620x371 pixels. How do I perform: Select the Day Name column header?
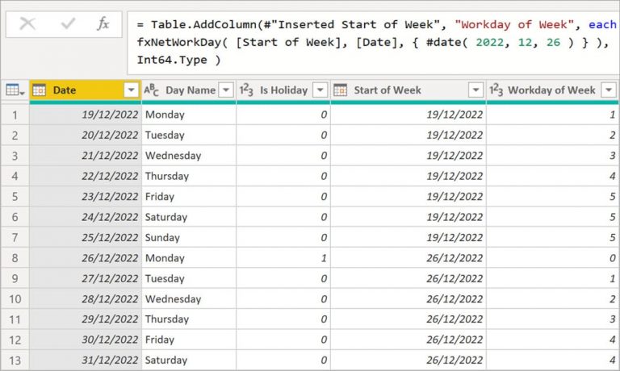189,90
